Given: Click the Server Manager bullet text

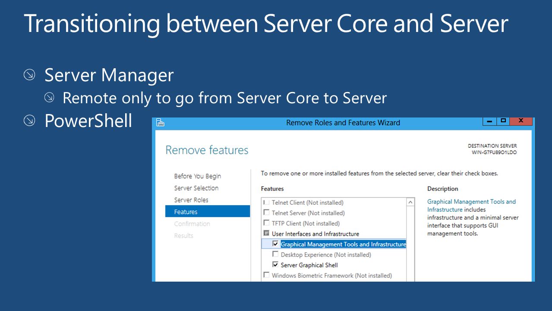Looking at the screenshot, I should (x=109, y=75).
